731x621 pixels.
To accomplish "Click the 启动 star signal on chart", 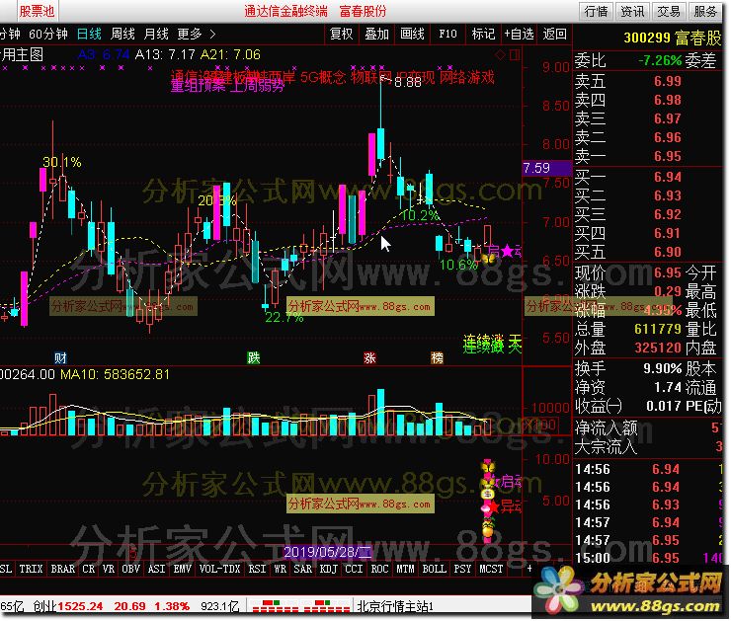I will click(505, 251).
